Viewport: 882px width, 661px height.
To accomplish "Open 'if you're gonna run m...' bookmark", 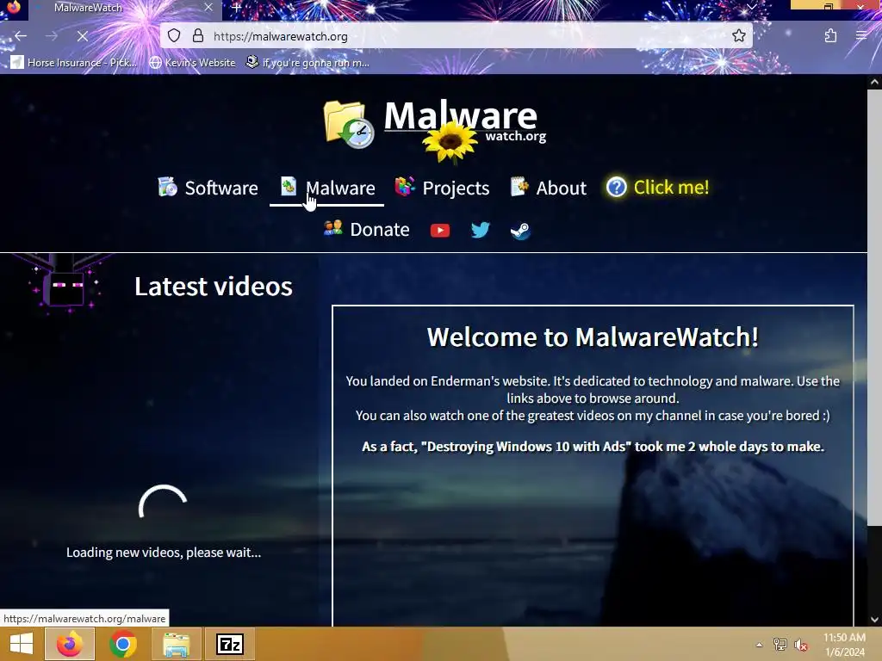I will click(307, 62).
